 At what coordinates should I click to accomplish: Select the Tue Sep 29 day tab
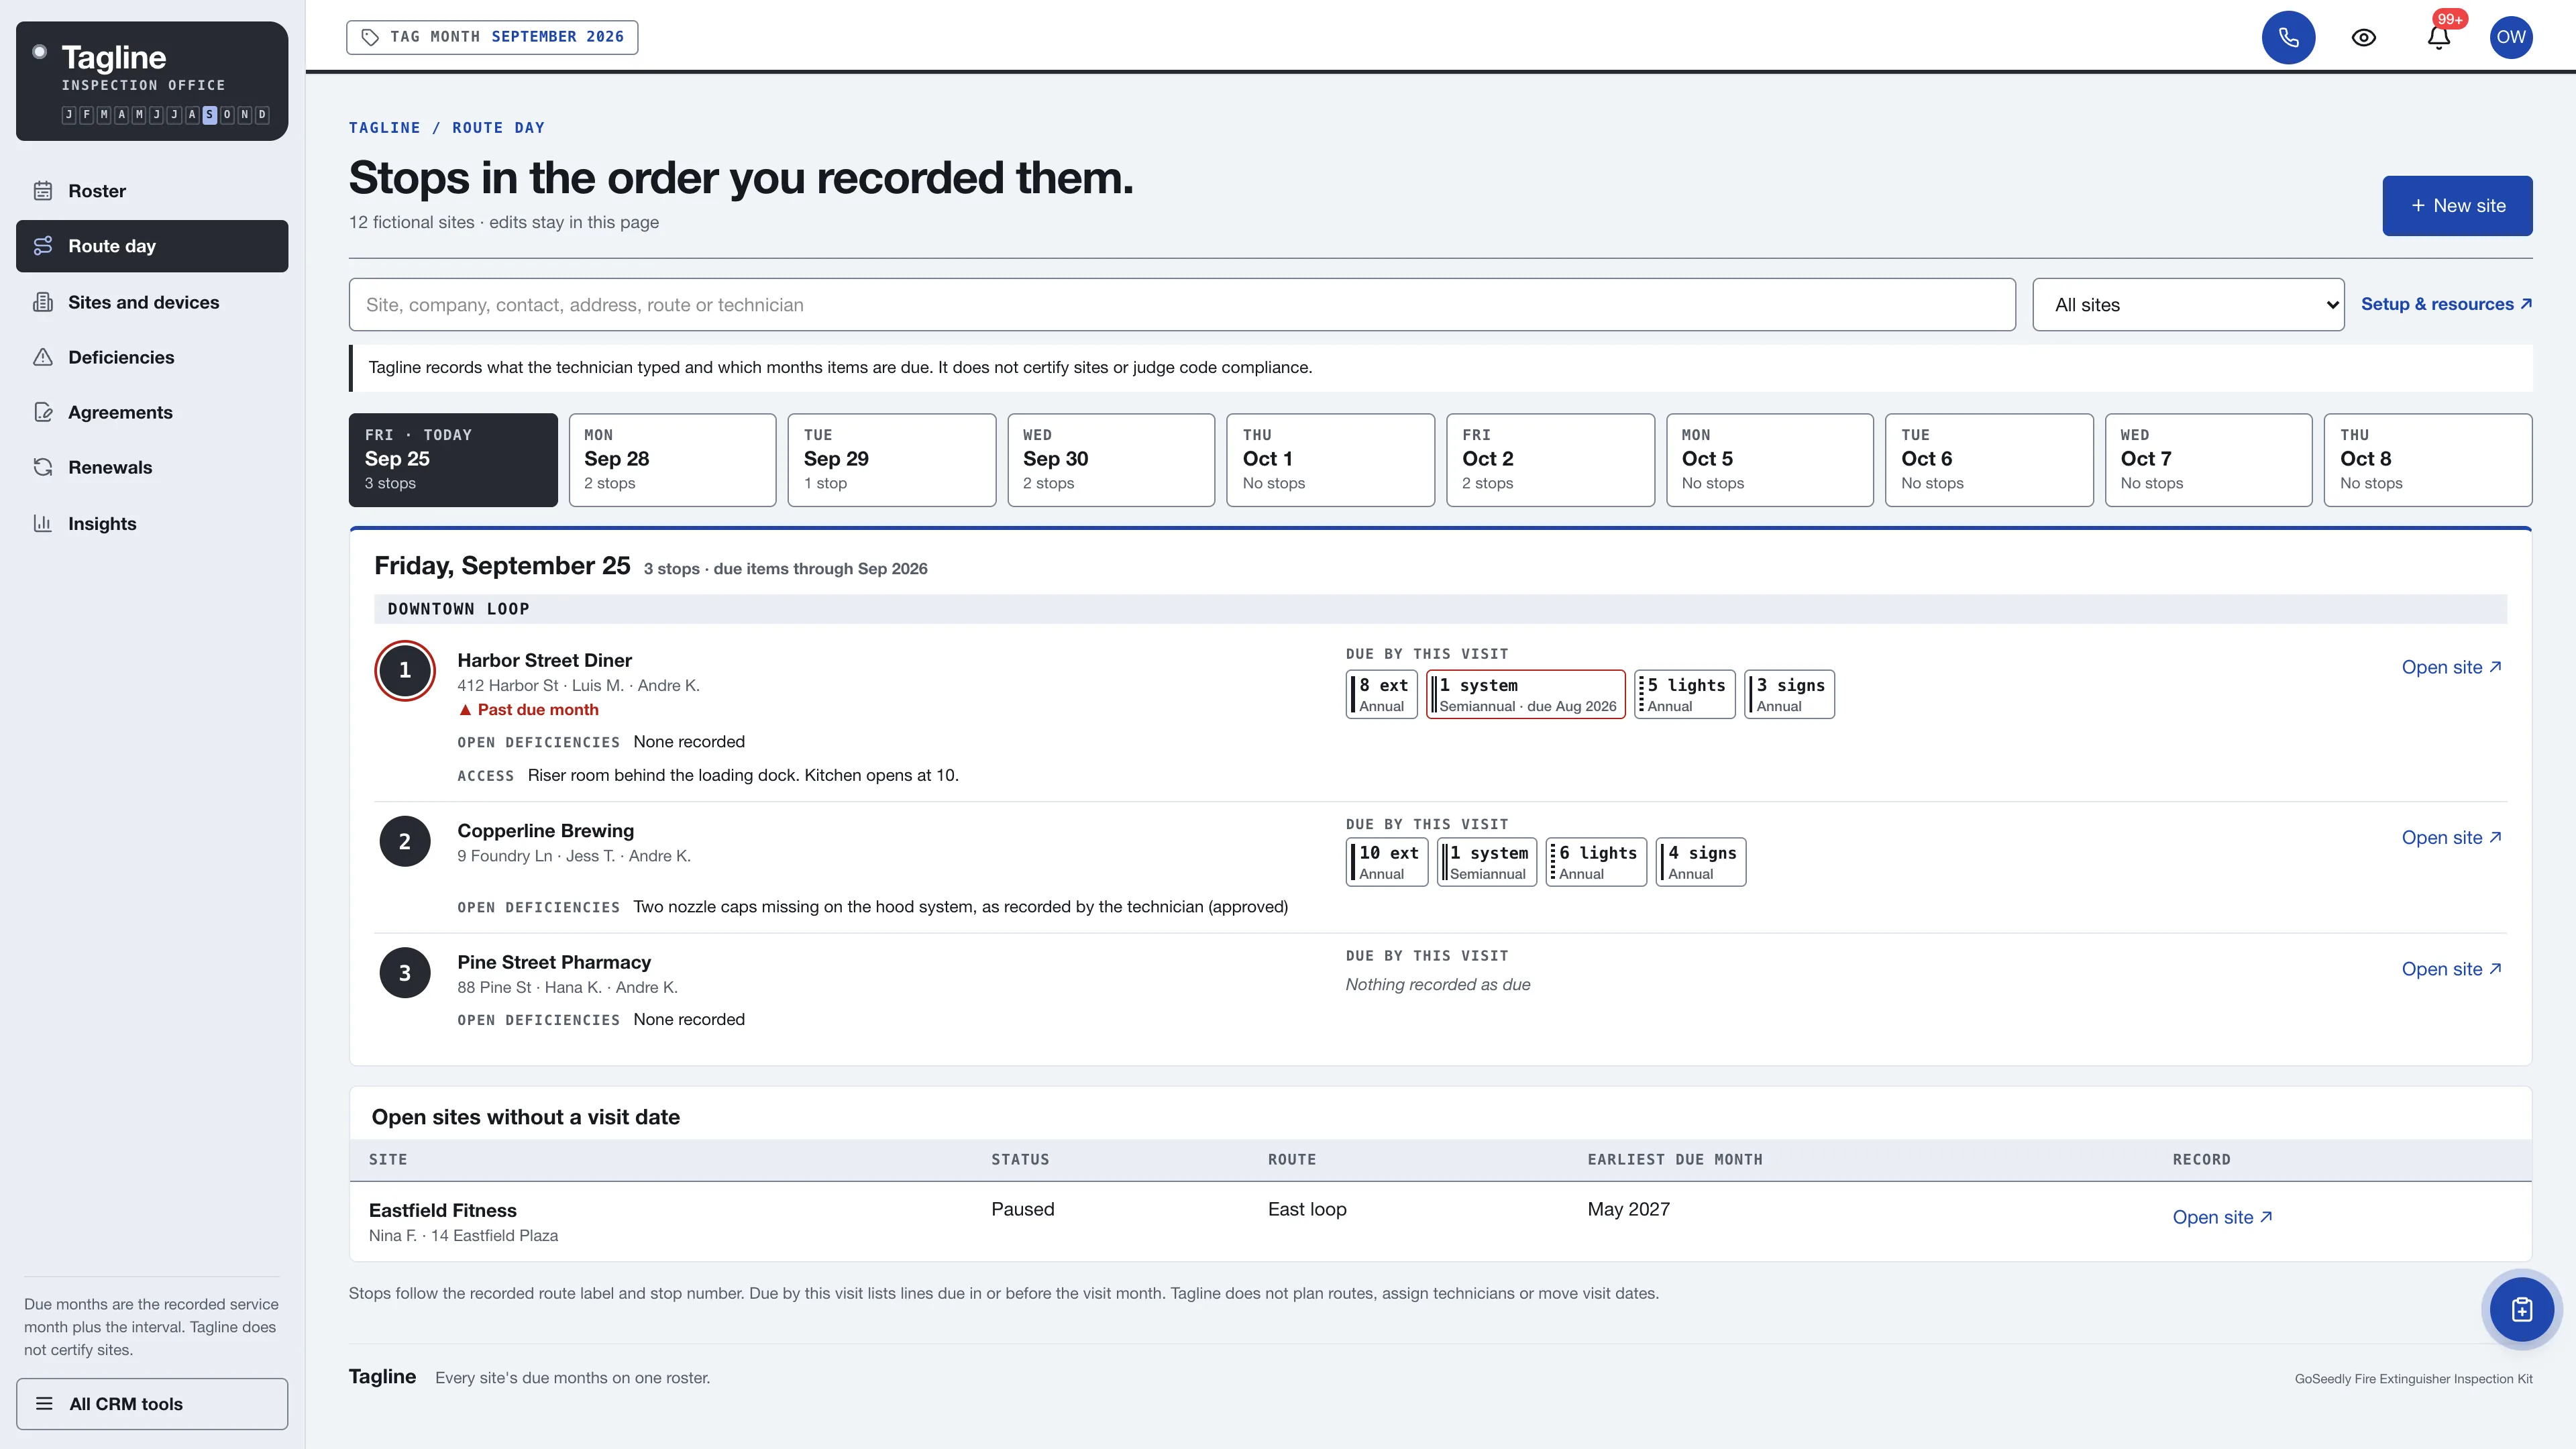(x=892, y=460)
